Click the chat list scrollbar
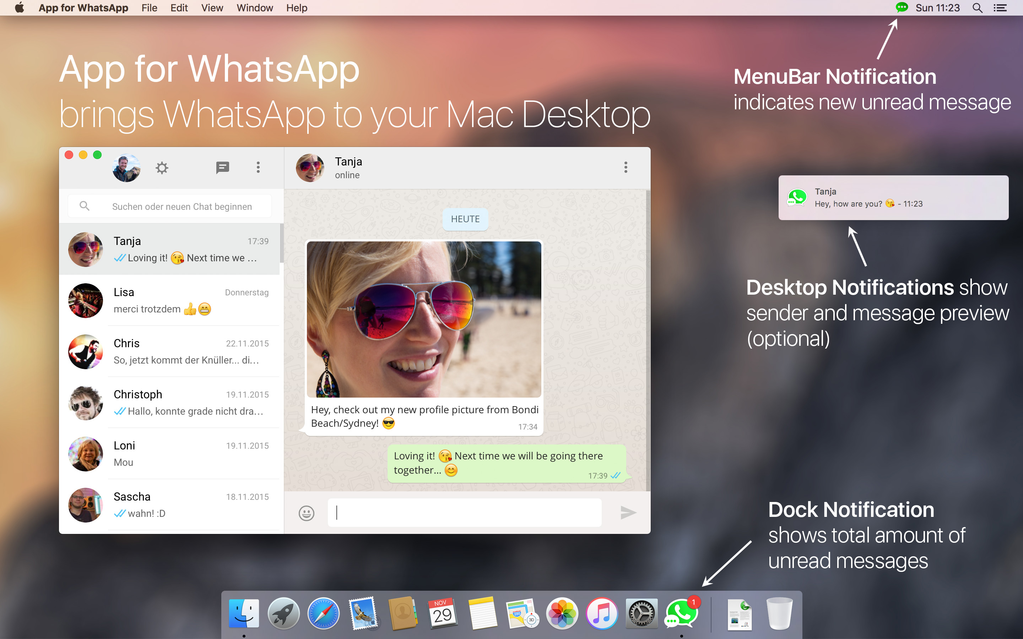Viewport: 1023px width, 639px height. (x=282, y=244)
